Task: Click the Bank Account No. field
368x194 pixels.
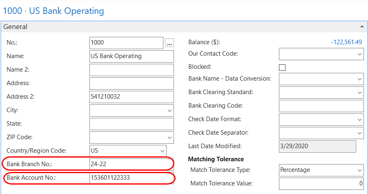Action: [x=131, y=178]
